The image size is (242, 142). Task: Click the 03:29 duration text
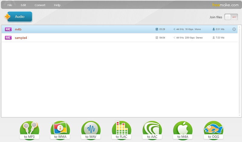coord(162,29)
